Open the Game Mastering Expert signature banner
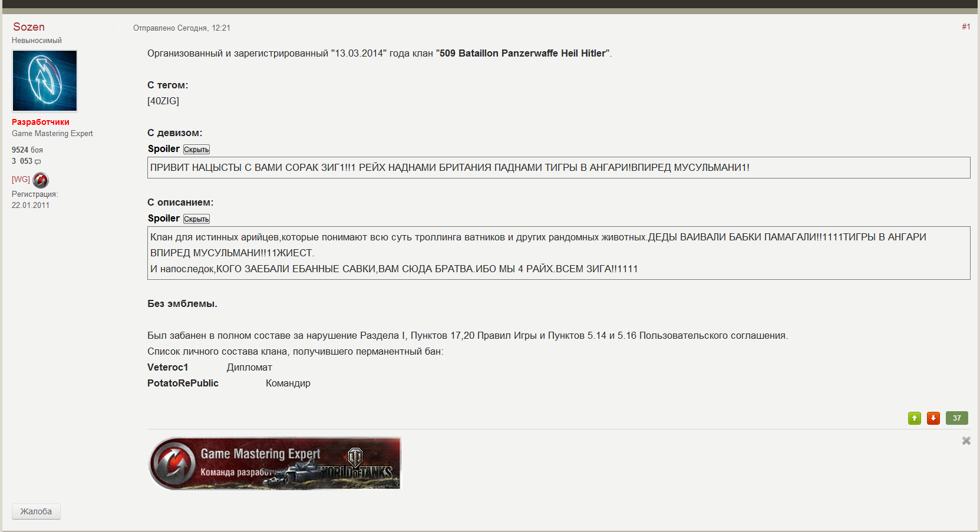This screenshot has height=532, width=980. (x=275, y=463)
